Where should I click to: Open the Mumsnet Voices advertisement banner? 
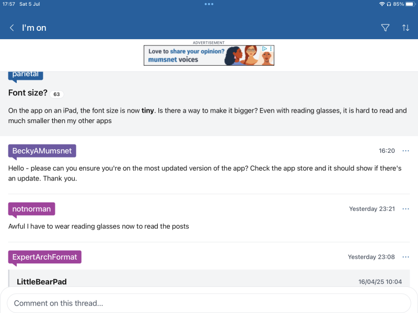point(209,55)
